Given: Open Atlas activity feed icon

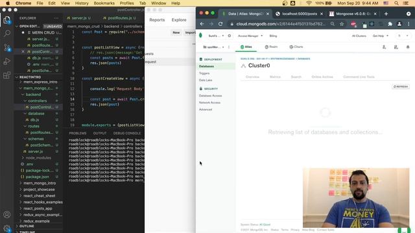Looking at the screenshot, I should coord(396,47).
